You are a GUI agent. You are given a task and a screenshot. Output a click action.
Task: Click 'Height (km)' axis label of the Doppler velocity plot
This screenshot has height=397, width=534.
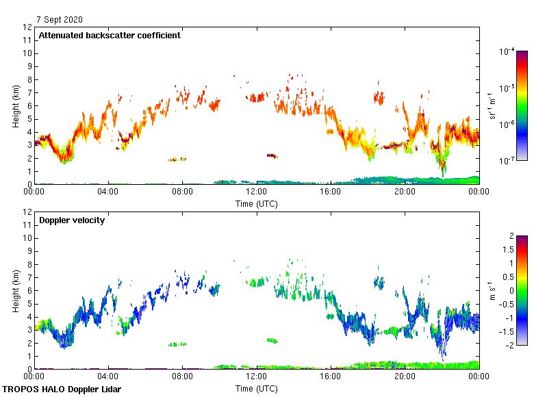pyautogui.click(x=15, y=290)
